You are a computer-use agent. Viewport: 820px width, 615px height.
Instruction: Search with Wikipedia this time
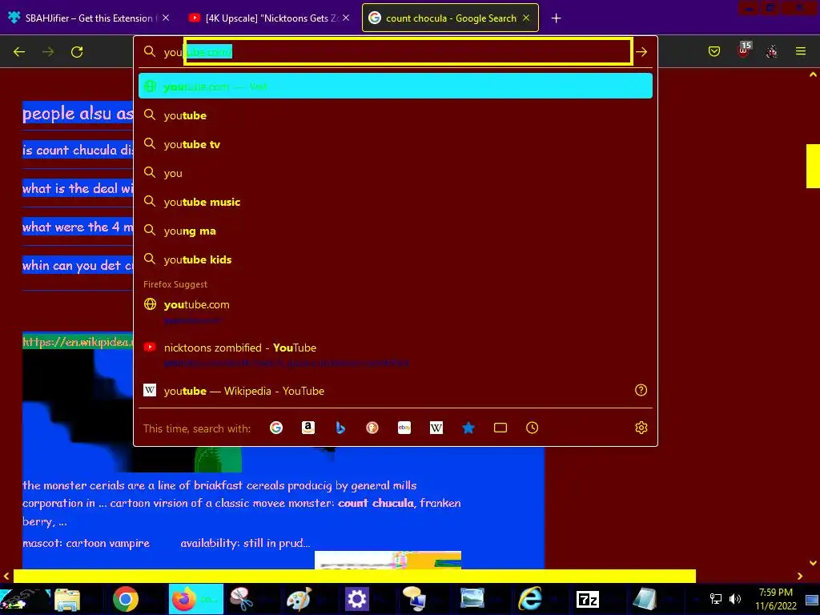point(436,428)
